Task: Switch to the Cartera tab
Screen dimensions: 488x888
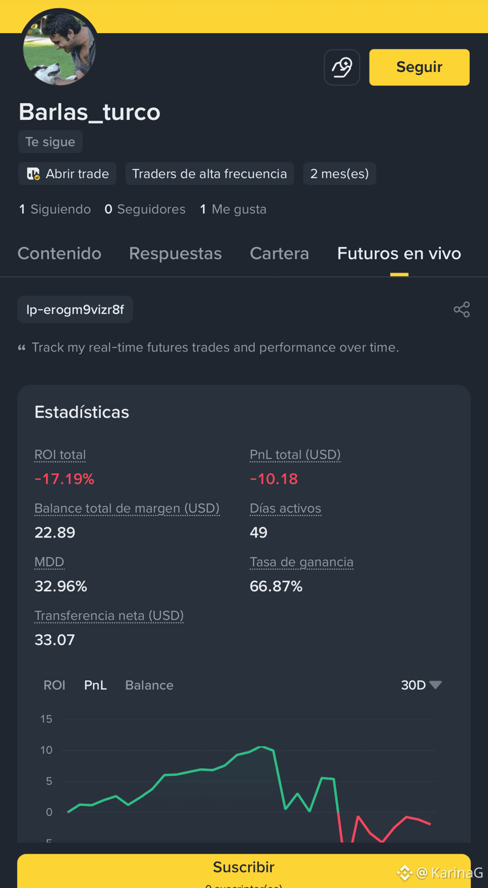Action: pos(279,254)
